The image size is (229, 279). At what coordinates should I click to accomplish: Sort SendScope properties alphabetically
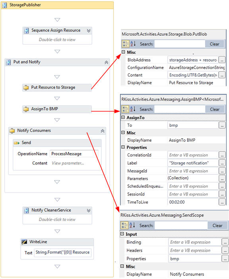pos(132,225)
